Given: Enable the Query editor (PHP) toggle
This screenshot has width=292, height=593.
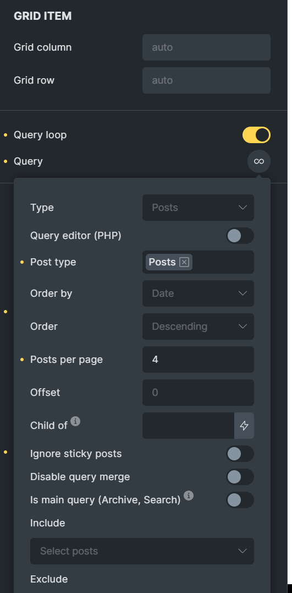Looking at the screenshot, I should [240, 236].
